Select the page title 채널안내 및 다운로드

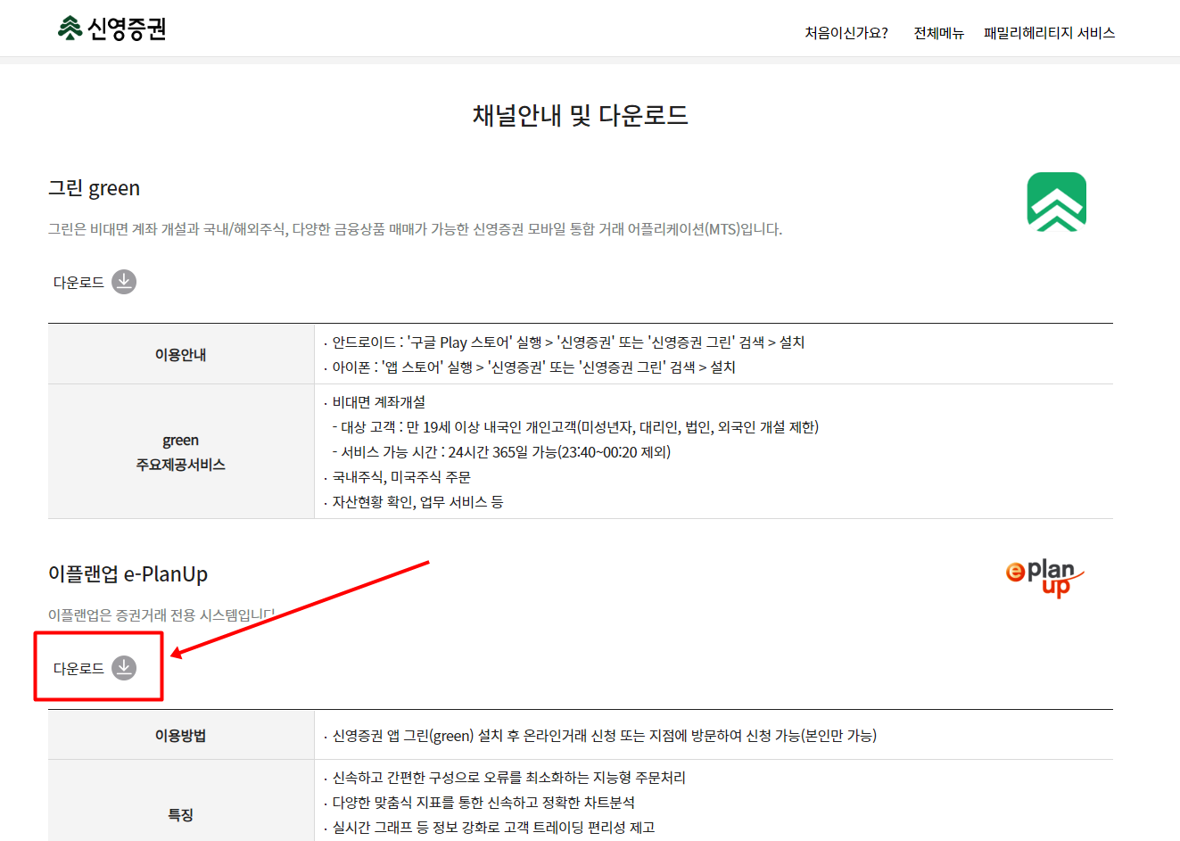point(581,115)
